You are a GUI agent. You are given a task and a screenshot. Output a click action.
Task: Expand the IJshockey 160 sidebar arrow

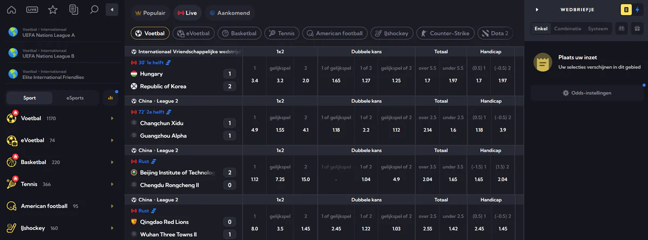tap(112, 228)
